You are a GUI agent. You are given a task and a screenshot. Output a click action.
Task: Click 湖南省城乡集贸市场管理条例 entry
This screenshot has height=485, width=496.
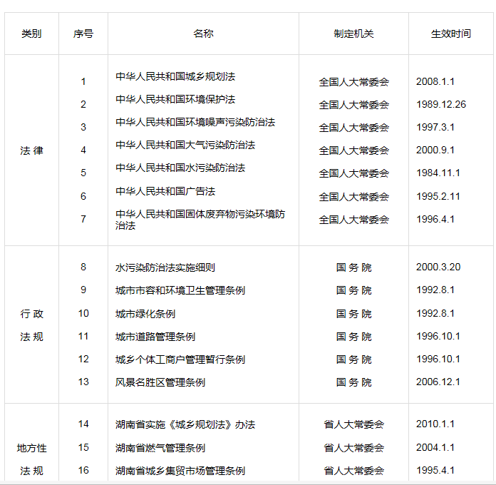180,471
